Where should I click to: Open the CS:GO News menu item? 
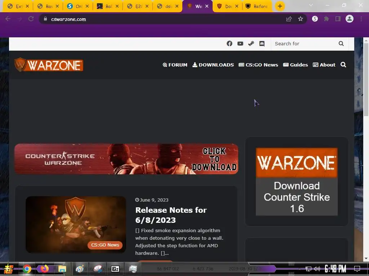click(258, 65)
